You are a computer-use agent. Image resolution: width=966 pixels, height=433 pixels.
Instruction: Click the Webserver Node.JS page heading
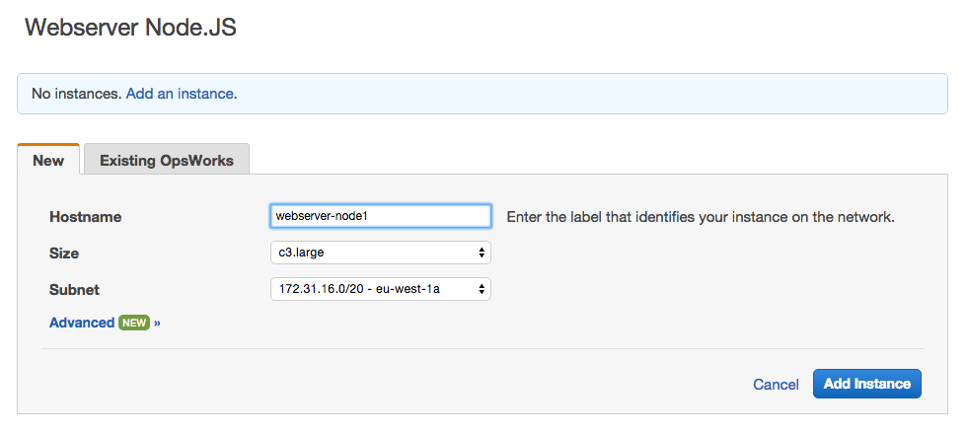[130, 28]
